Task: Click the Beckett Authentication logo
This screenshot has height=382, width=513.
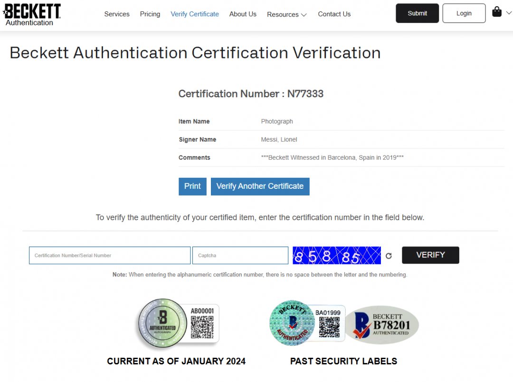Action: (32, 15)
